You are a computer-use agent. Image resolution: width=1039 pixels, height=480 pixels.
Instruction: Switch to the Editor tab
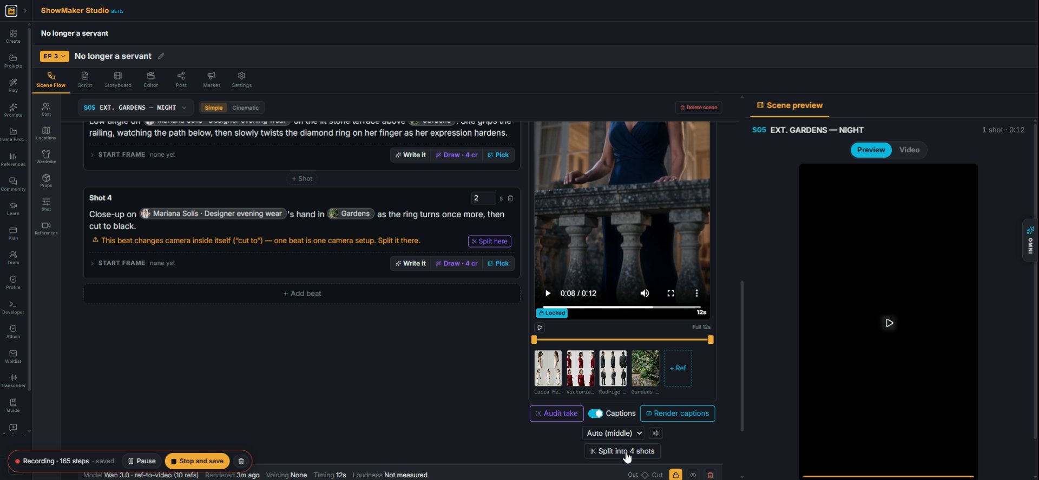tap(151, 79)
